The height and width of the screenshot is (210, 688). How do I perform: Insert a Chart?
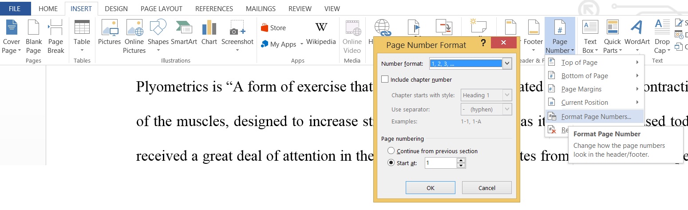click(x=209, y=33)
